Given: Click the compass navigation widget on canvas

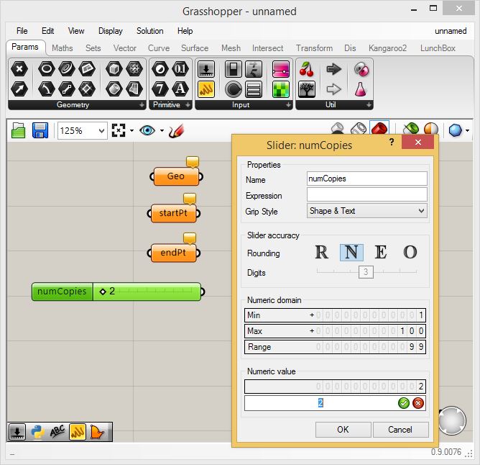Looking at the screenshot, I should tap(452, 420).
